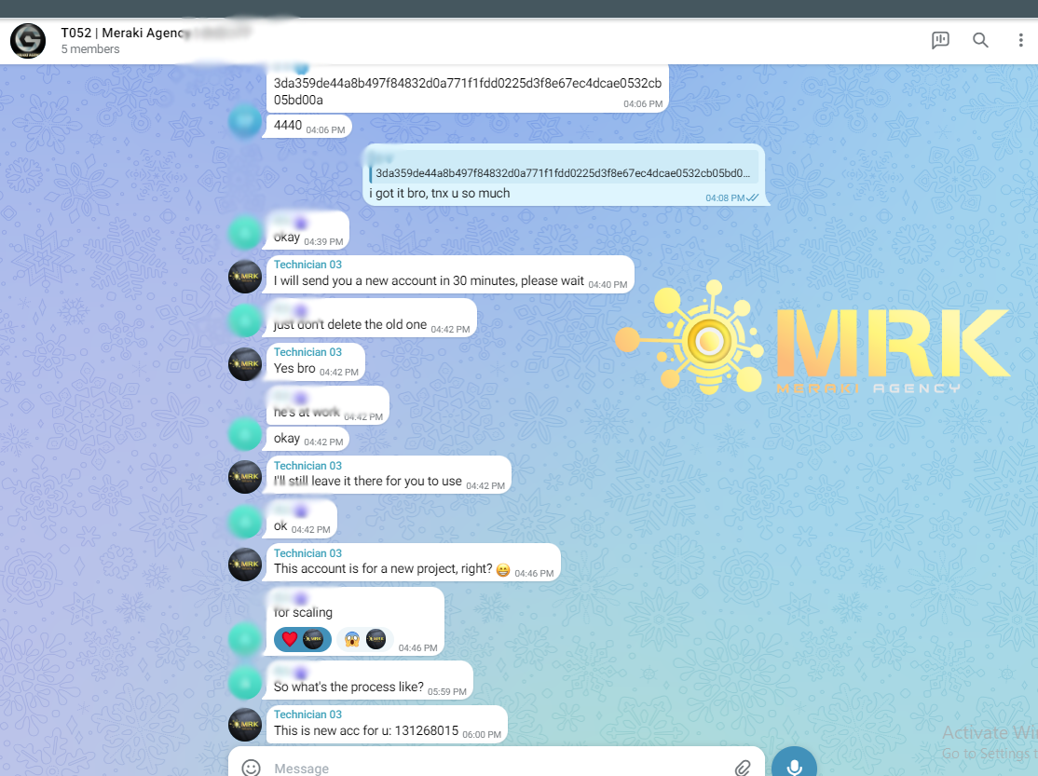Click the 'he's at work' message
The height and width of the screenshot is (776, 1038).
[x=327, y=405]
